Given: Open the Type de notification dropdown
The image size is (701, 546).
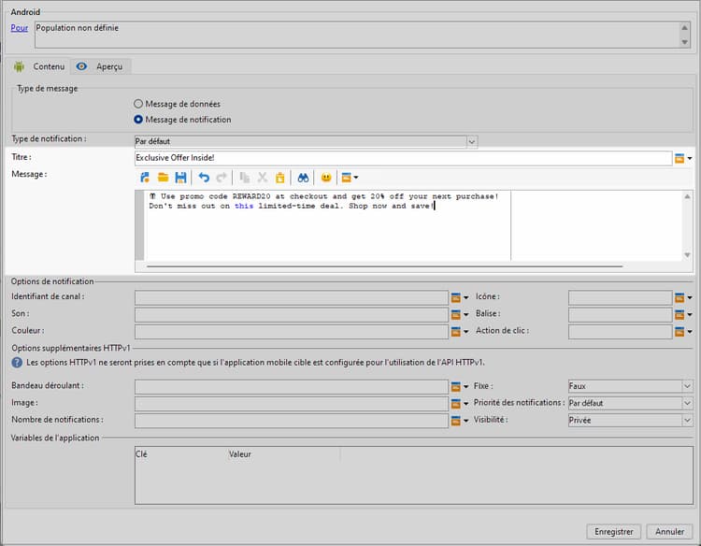Looking at the screenshot, I should pyautogui.click(x=471, y=141).
